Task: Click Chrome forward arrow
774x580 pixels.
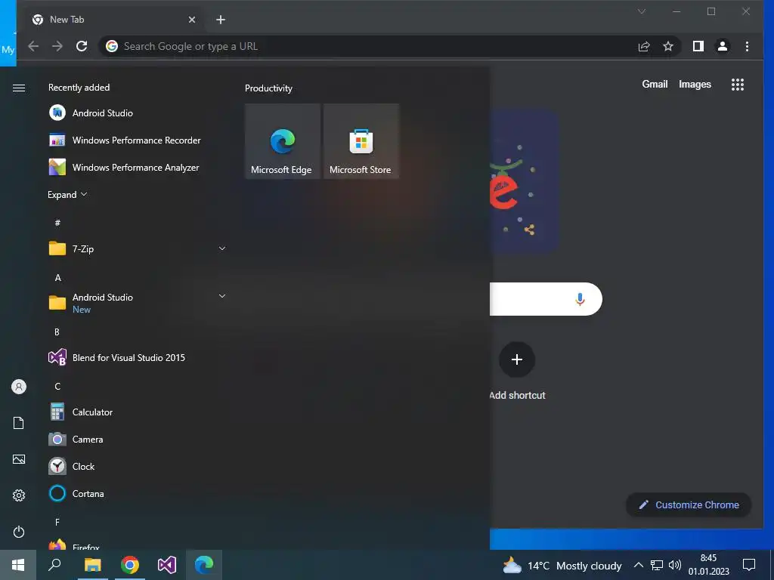Action: click(57, 46)
